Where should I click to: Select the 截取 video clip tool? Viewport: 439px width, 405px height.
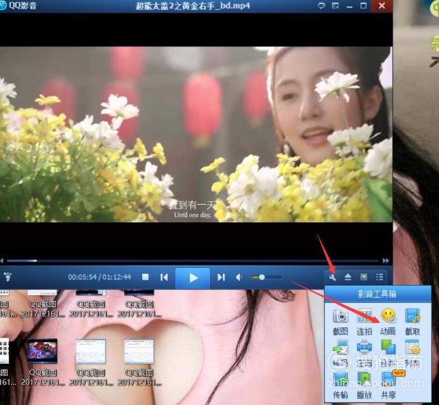tap(412, 322)
